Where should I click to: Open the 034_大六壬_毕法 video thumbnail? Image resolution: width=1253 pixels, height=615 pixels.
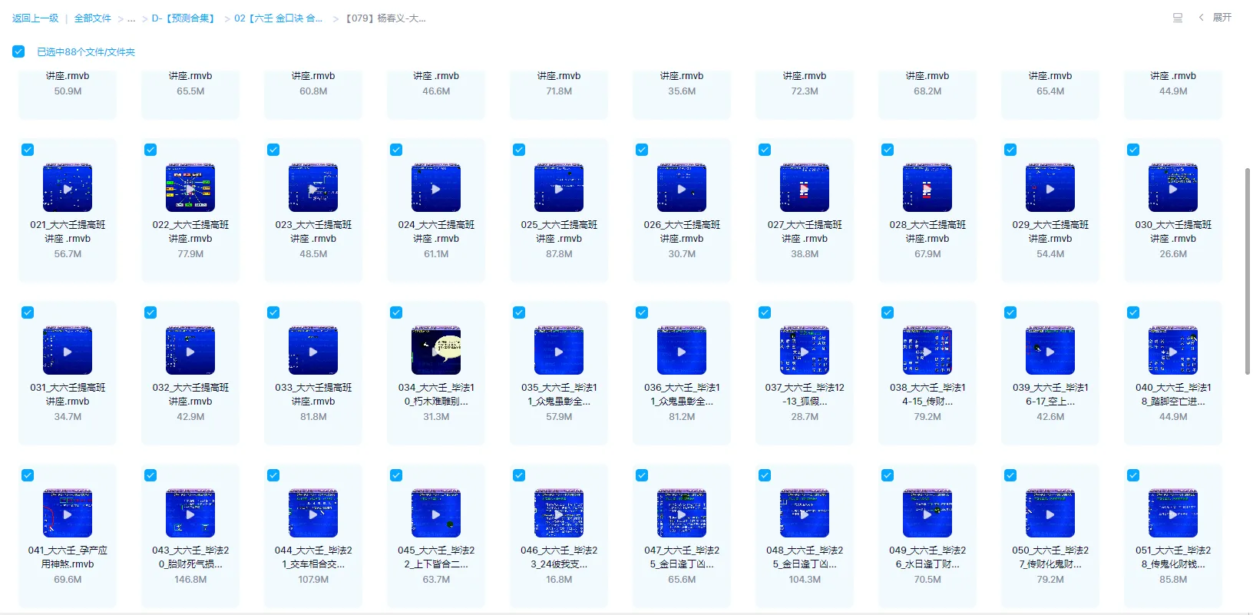tap(436, 351)
